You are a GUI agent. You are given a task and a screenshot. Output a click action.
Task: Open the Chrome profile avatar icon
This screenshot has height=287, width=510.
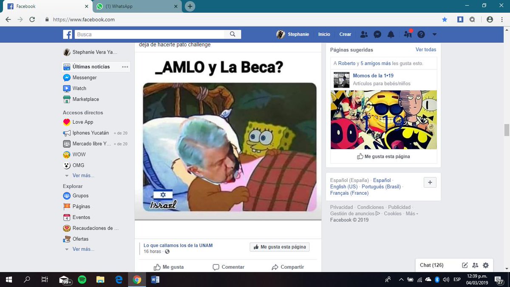pyautogui.click(x=490, y=20)
